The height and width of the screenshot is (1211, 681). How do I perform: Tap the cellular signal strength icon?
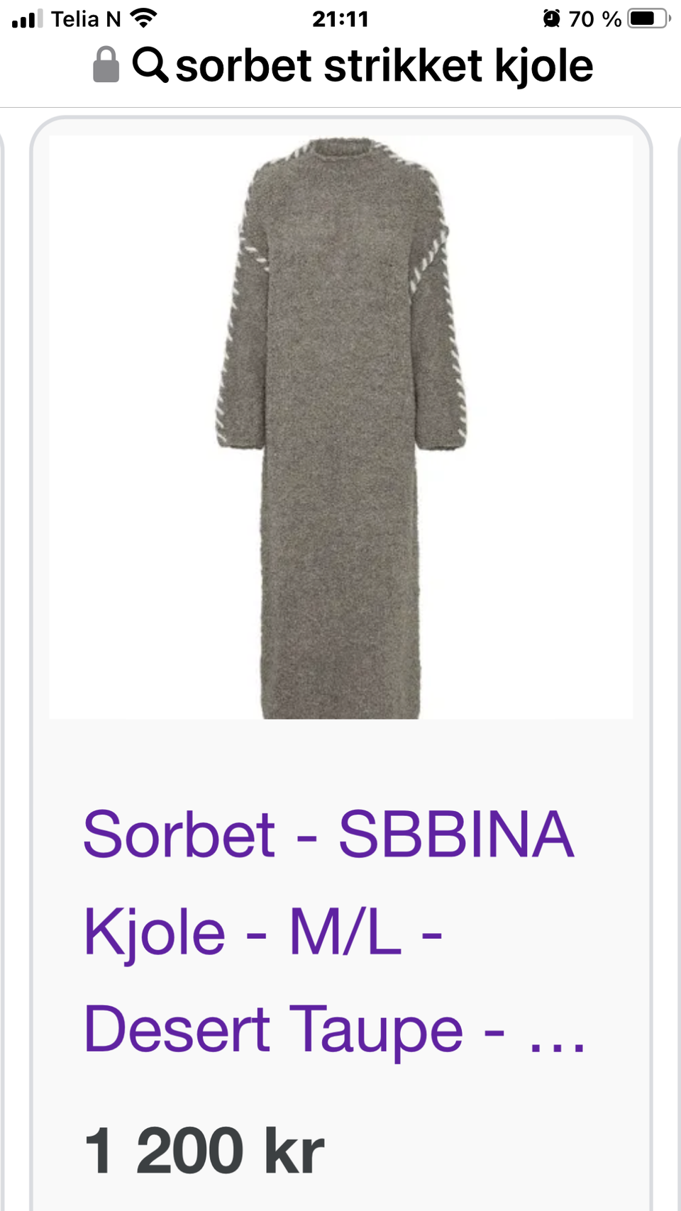pos(27,19)
